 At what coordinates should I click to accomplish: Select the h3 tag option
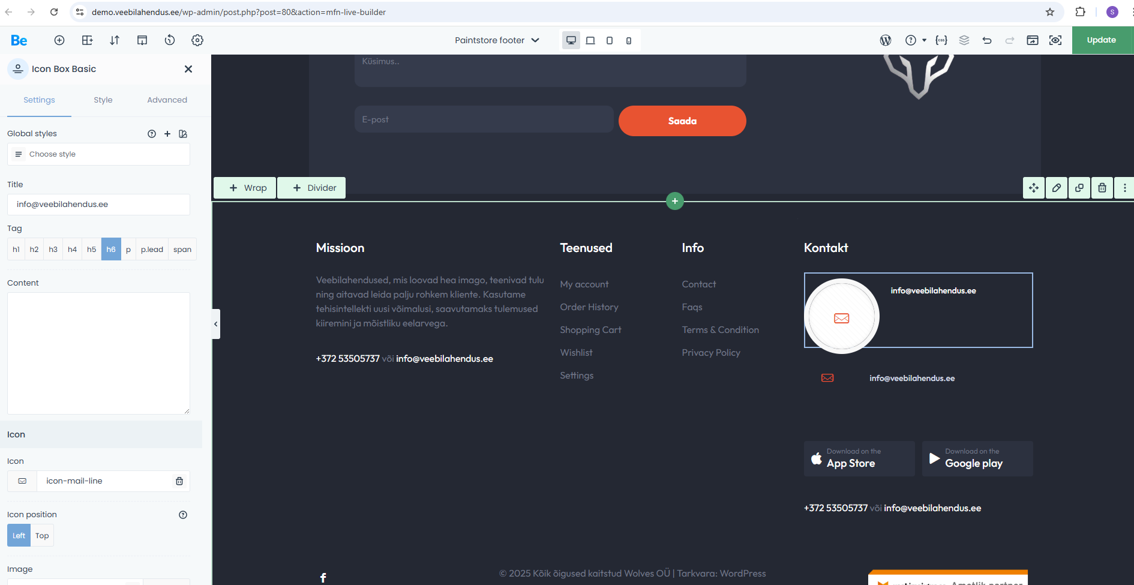click(53, 250)
